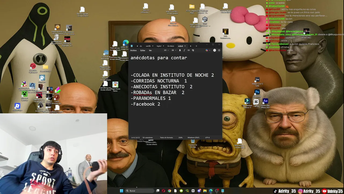This screenshot has height=194, width=344.
Task: Open the account profile icon in Notepad
Action: tap(214, 50)
